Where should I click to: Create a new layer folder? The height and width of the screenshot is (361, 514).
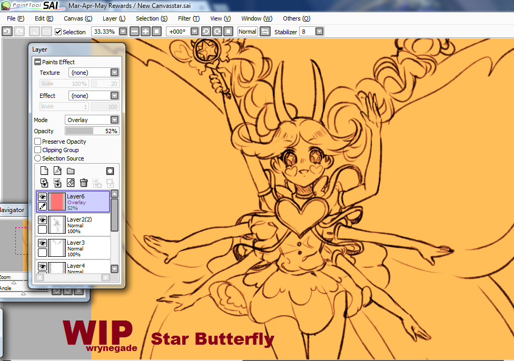(71, 171)
